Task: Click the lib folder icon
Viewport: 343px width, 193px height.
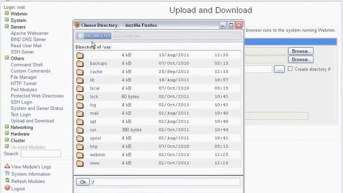Action: point(80,80)
